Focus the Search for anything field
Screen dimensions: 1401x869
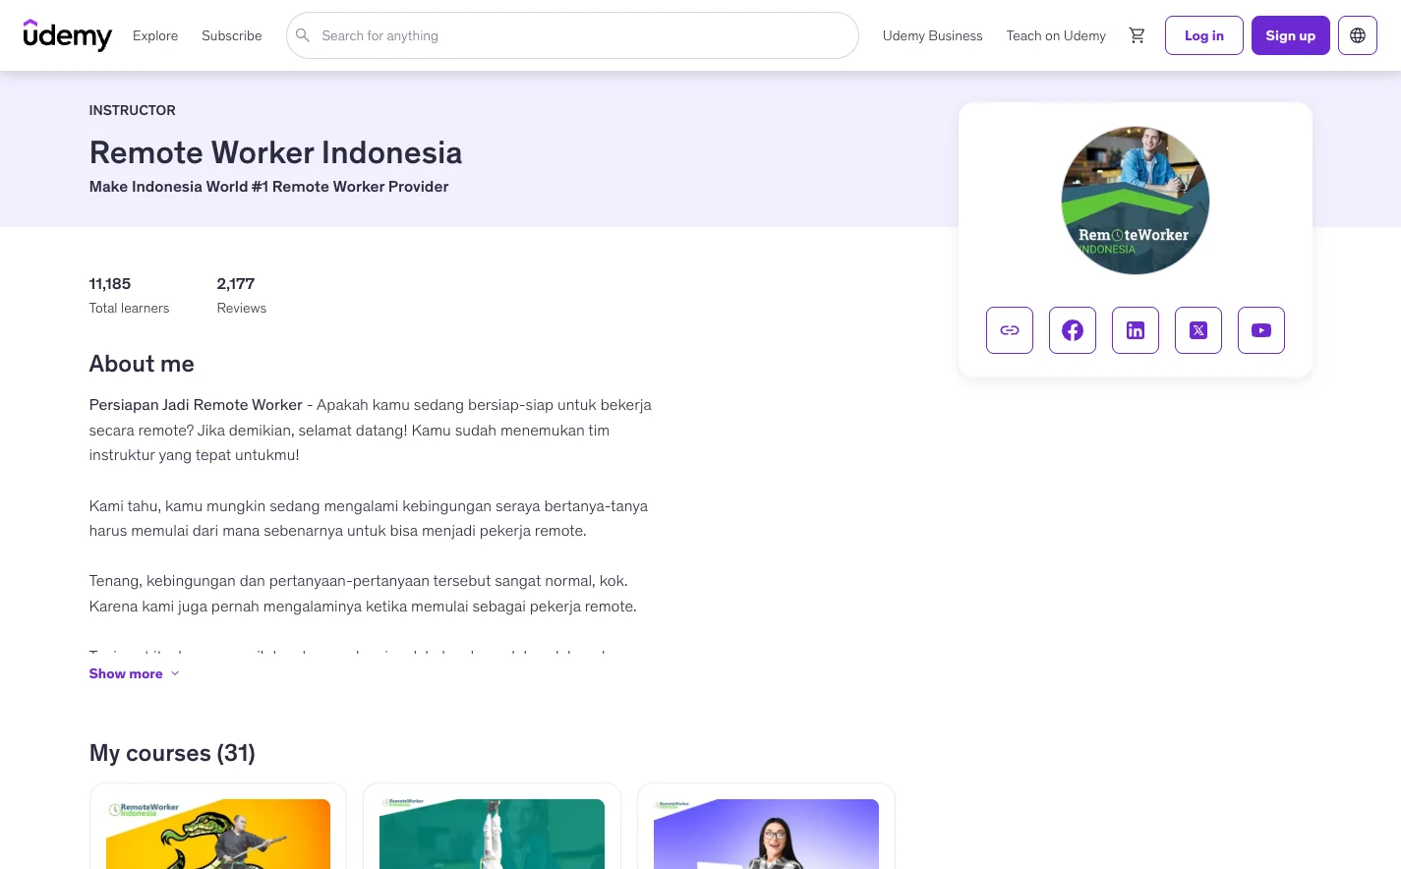(572, 35)
